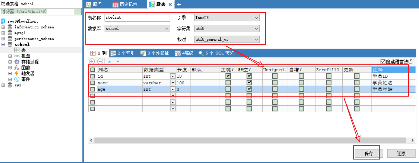Uncheck primary key for id column
Viewport: 419px width, 163px height.
228,76
